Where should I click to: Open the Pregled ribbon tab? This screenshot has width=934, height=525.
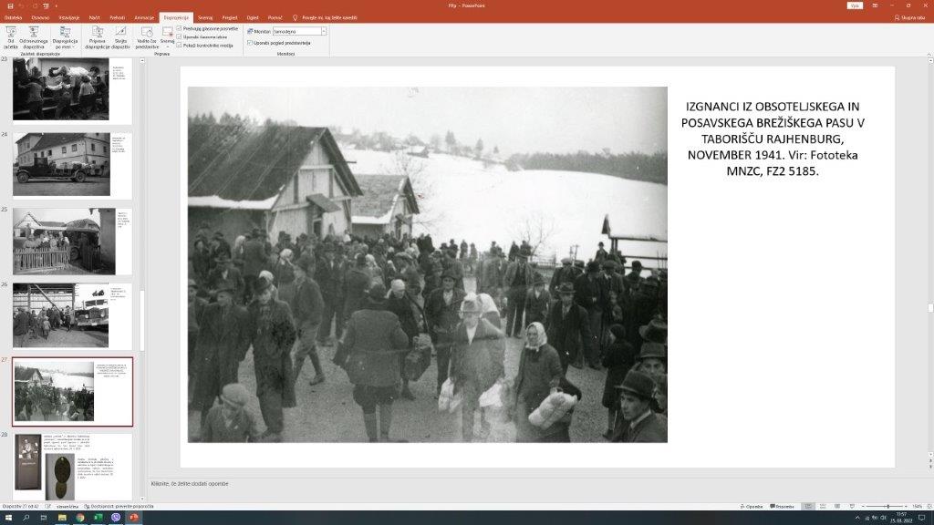[x=230, y=17]
